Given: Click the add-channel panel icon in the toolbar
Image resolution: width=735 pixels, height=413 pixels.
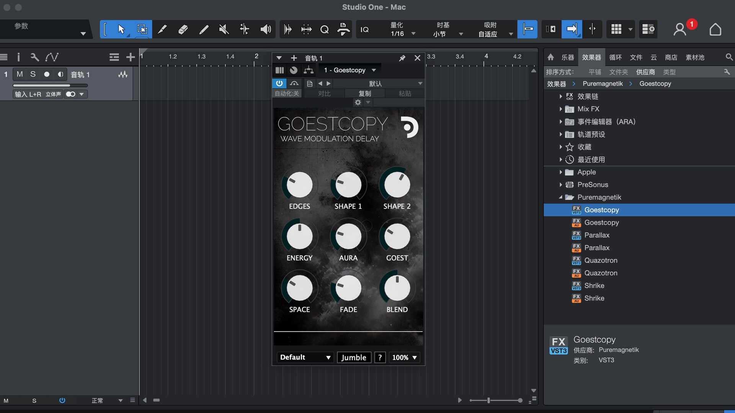Looking at the screenshot, I should click(648, 29).
